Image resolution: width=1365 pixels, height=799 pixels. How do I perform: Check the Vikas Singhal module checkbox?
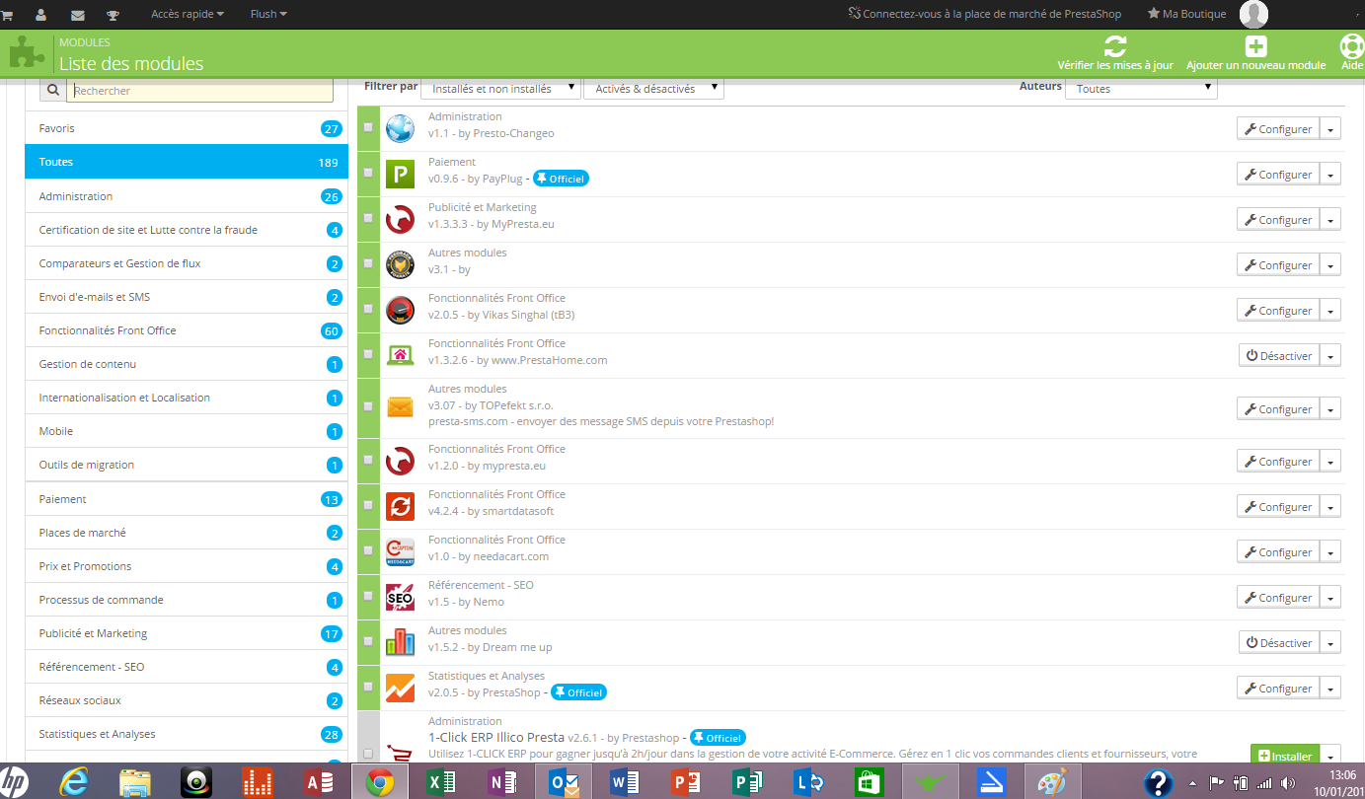pyautogui.click(x=368, y=309)
